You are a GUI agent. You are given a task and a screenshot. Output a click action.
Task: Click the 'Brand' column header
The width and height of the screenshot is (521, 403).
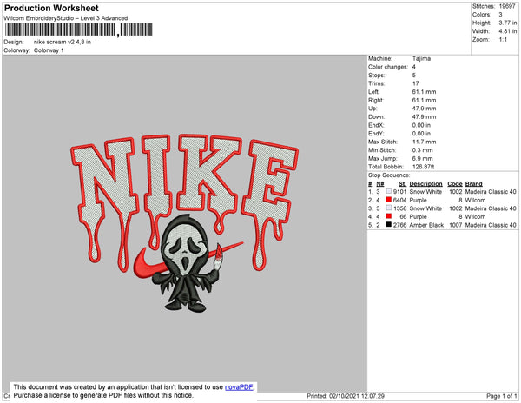(473, 184)
